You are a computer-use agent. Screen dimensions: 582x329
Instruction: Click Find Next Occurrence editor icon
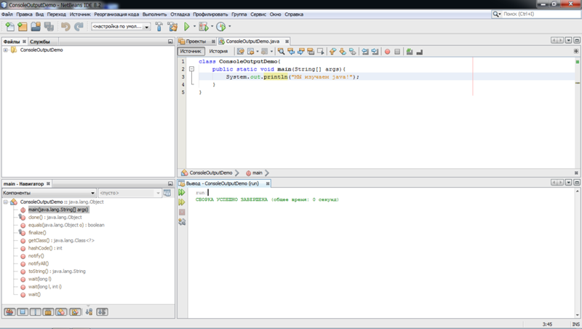coord(300,52)
